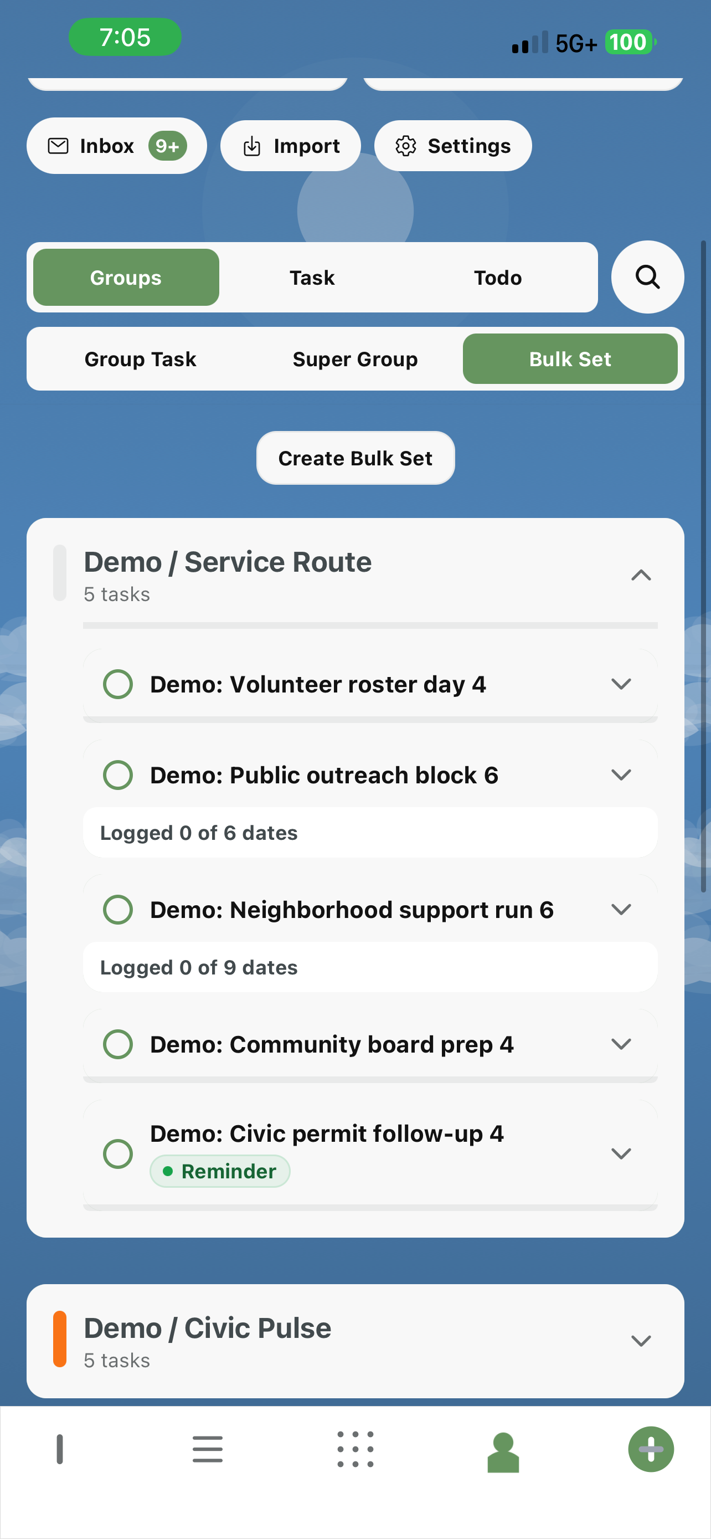Click the page scrollbar on the right
711x1539 pixels.
703,566
